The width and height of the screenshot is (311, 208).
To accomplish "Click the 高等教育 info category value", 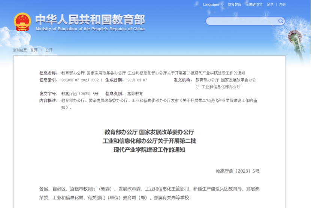I will pyautogui.click(x=135, y=94).
